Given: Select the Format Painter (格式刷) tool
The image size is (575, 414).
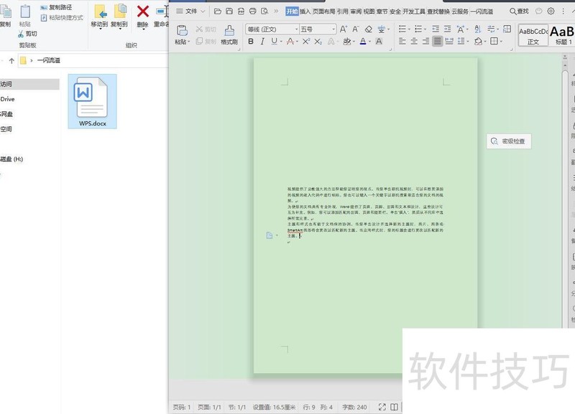Looking at the screenshot, I should [229, 34].
